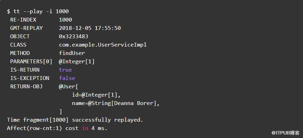The image size is (303, 138).
Task: Click the @Integer[1] parameter value
Action: pyautogui.click(x=77, y=62)
